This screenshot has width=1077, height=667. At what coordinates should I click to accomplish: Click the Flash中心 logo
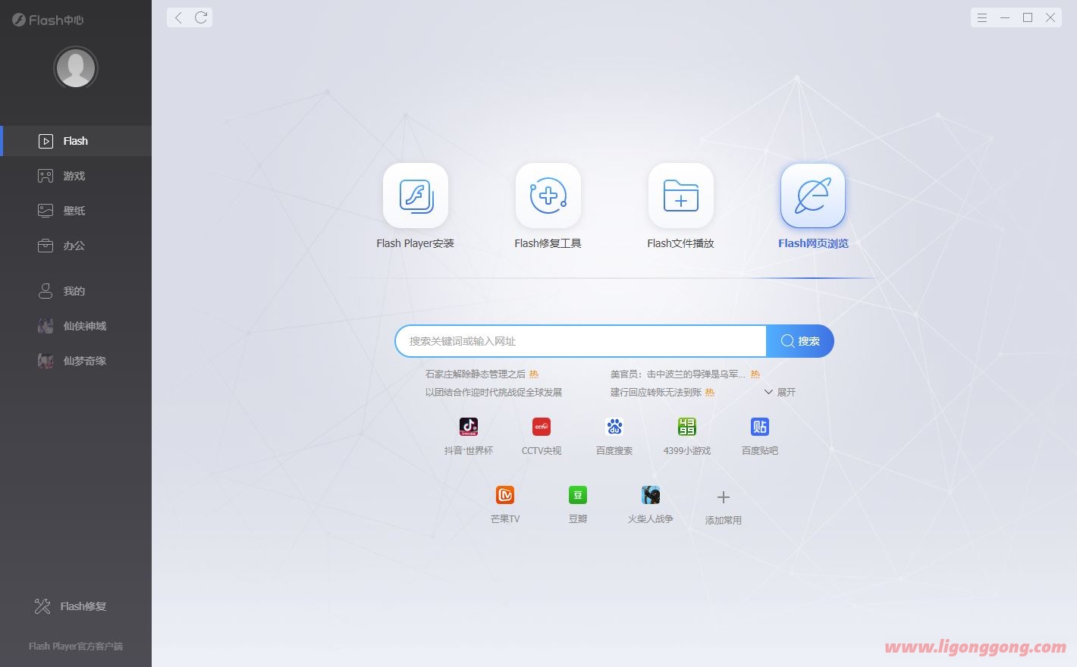tap(48, 20)
